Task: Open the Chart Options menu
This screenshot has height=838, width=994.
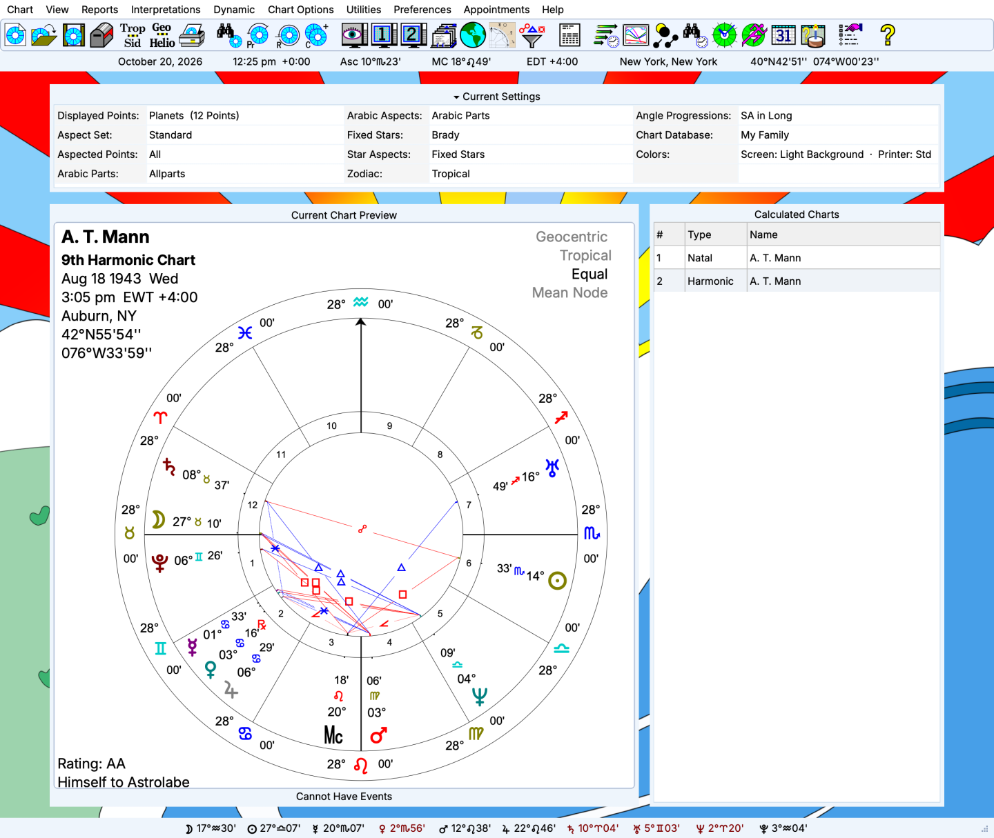Action: pos(301,10)
